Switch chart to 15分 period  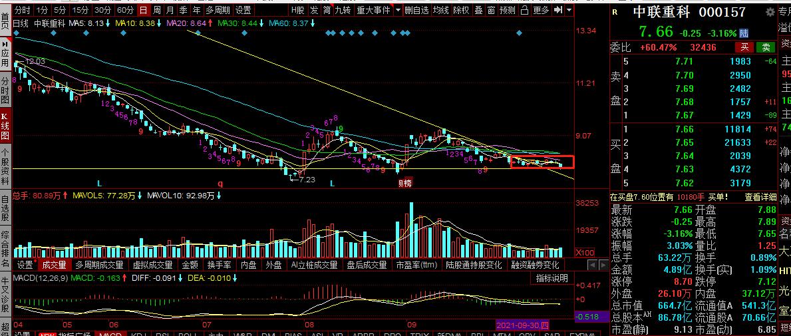(x=80, y=10)
